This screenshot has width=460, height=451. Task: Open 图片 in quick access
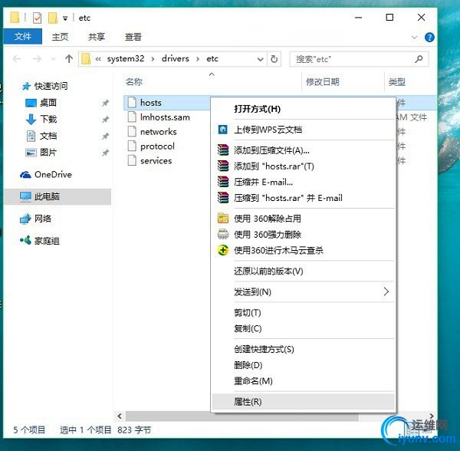click(x=41, y=153)
